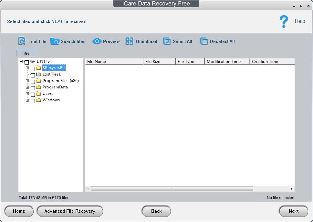Select the LostFiles1 tree item
The width and height of the screenshot is (313, 222).
[51, 74]
